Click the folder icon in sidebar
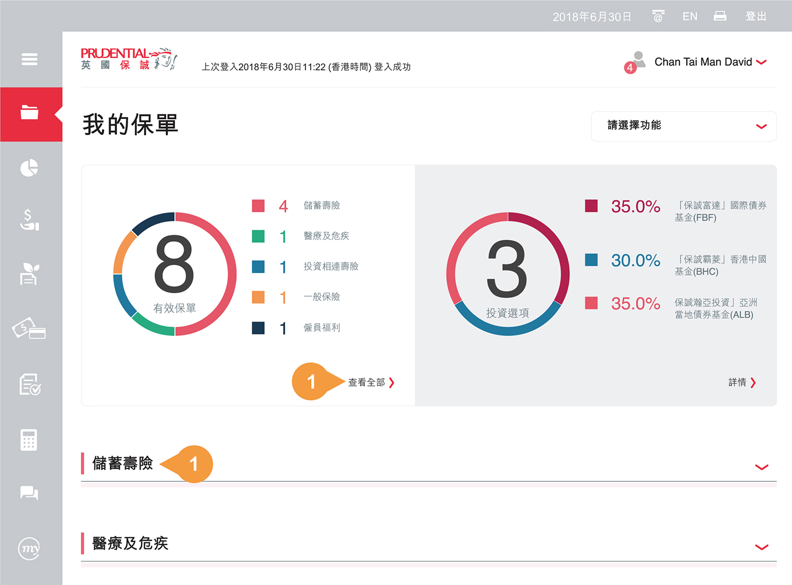Viewport: 792px width, 585px height. (29, 113)
